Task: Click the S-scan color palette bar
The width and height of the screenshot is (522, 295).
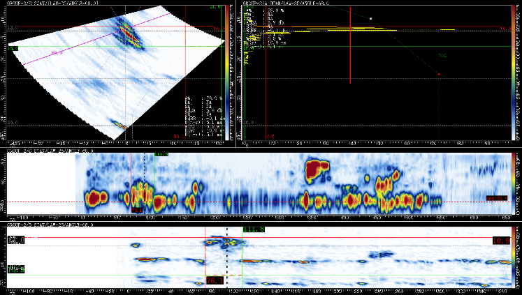Action: [227, 73]
